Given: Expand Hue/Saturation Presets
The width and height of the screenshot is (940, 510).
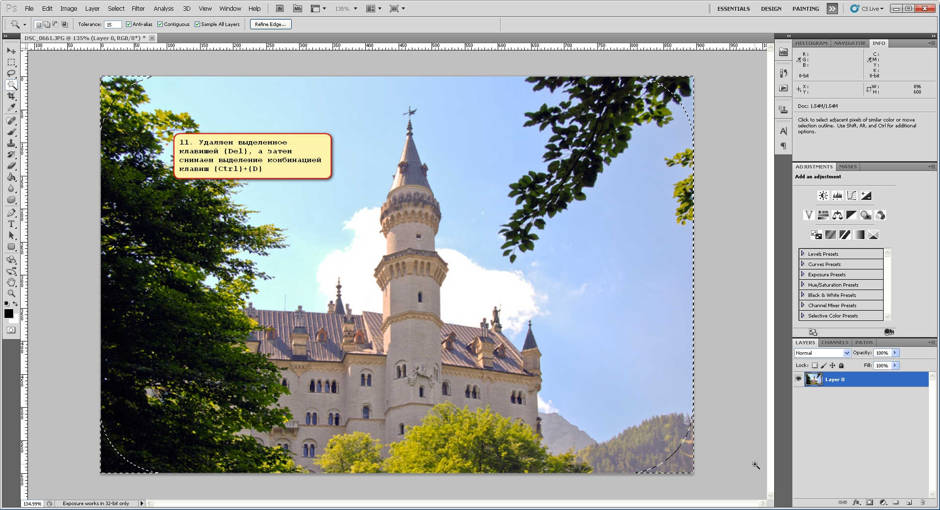Looking at the screenshot, I should (x=803, y=285).
